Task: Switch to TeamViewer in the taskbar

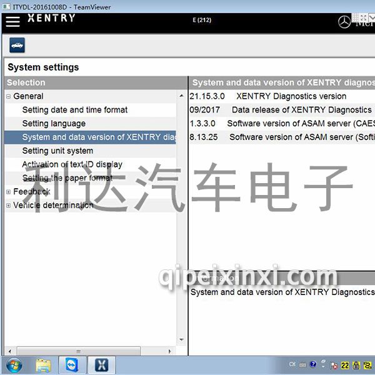Action: click(x=72, y=365)
